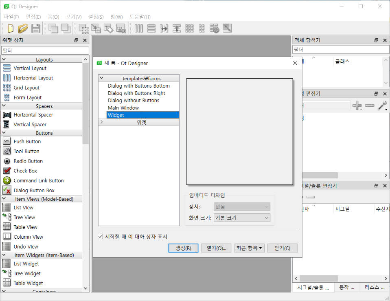Pick the Command Link Button widget

(x=39, y=180)
